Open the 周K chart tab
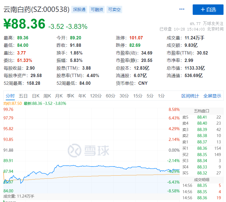Image resolution: width=226 pixels, height=202 pixels. pos(47,96)
